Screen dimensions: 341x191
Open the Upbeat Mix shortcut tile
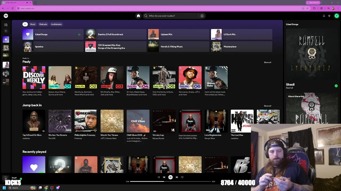tap(179, 34)
